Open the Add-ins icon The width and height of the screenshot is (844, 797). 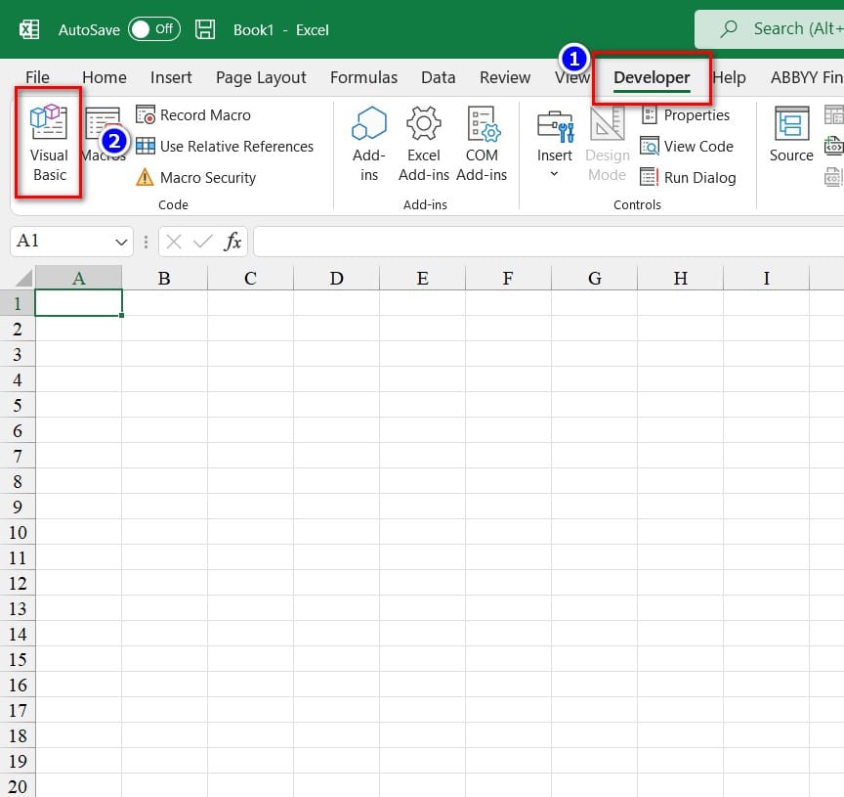(369, 144)
